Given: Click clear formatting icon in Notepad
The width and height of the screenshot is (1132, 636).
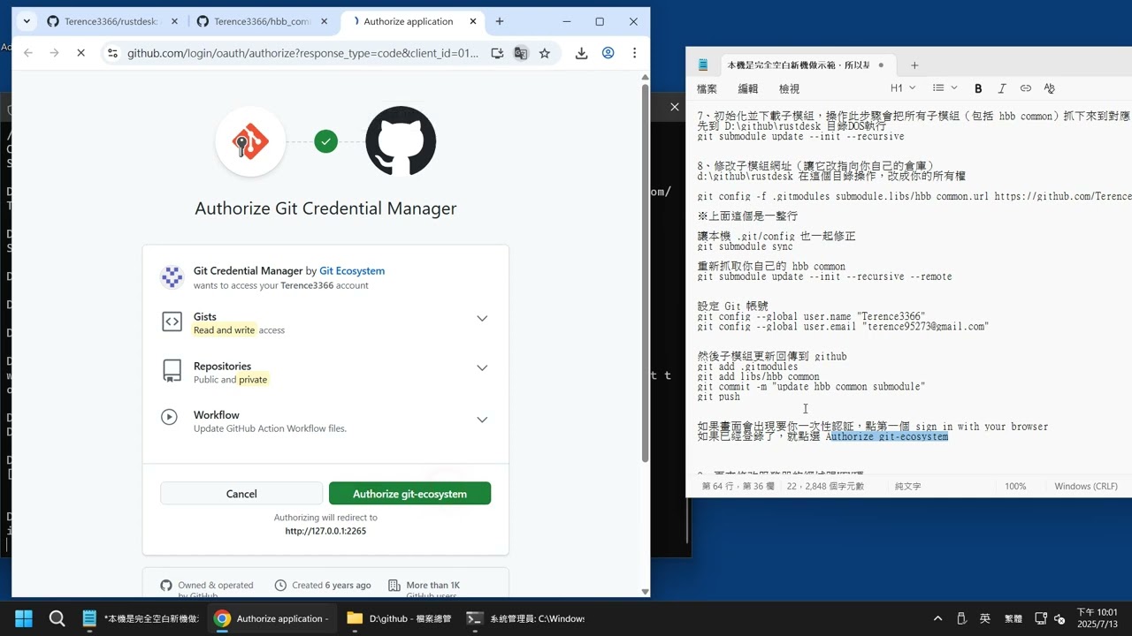Looking at the screenshot, I should pos(1050,88).
